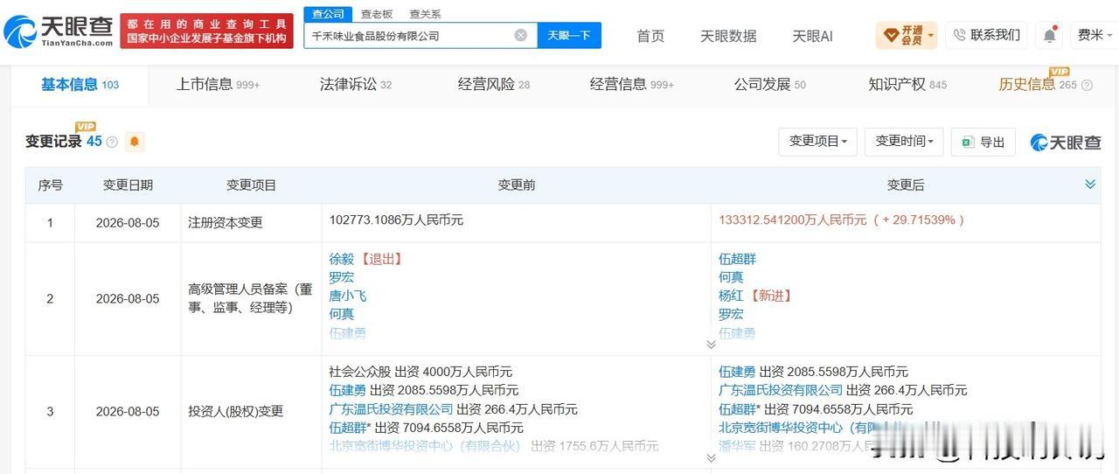
Task: Collapse table using the blue double-chevron icon
Action: 1090,184
